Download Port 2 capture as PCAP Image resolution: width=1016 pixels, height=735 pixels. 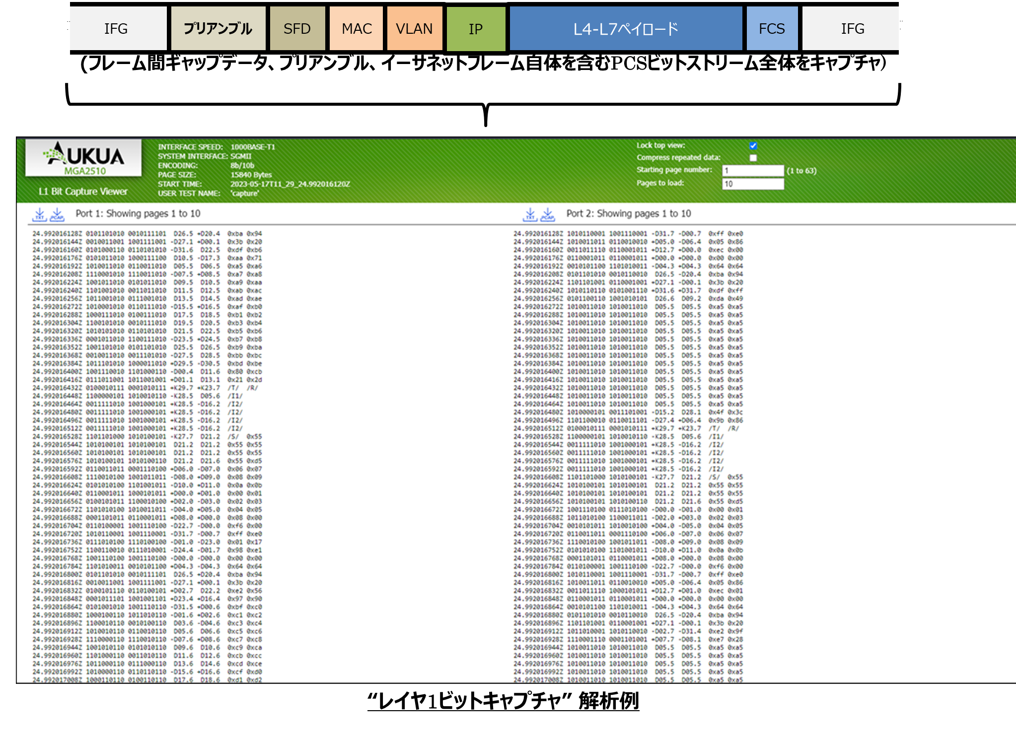[548, 214]
